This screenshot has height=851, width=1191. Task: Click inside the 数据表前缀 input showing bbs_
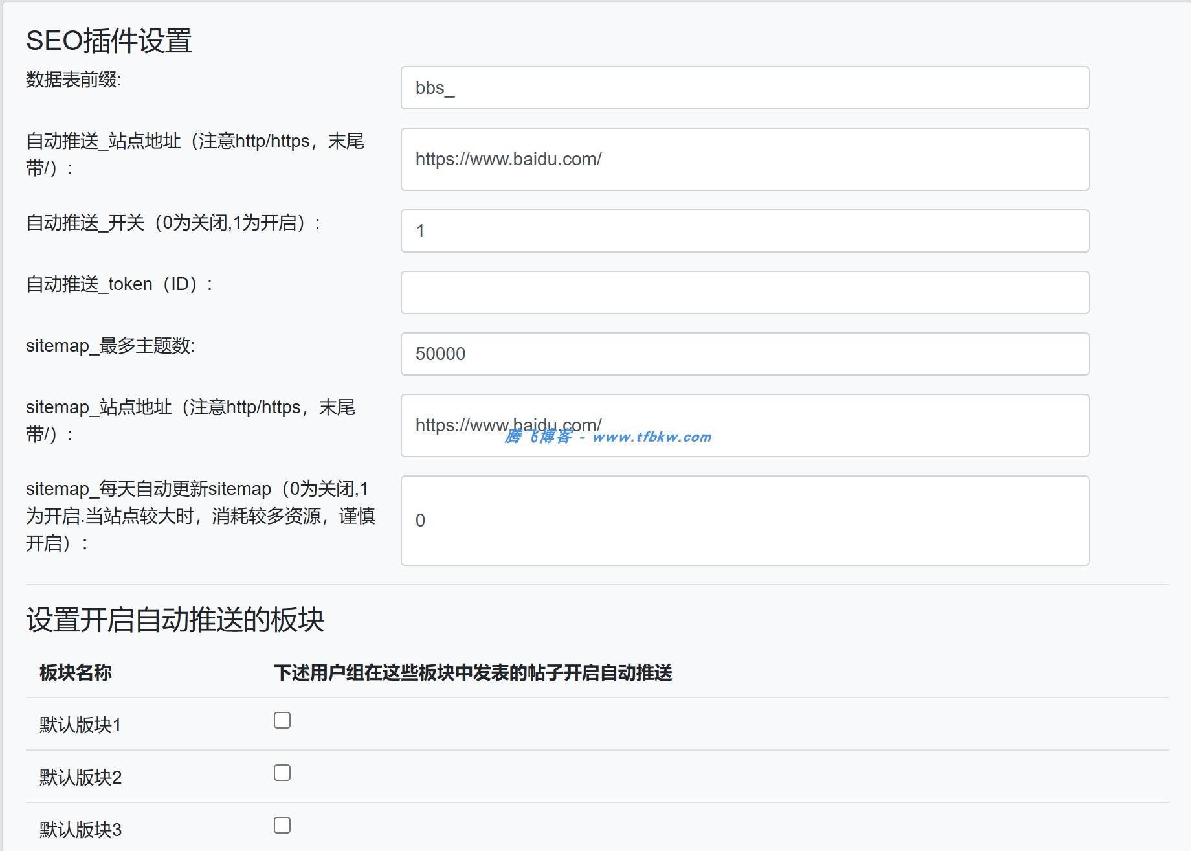tap(744, 88)
